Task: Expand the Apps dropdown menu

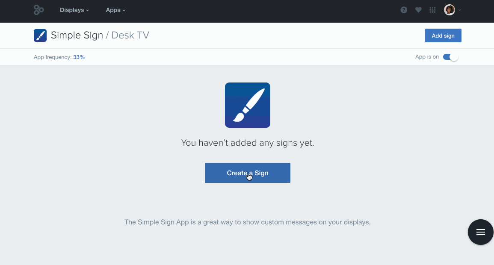Action: click(115, 10)
